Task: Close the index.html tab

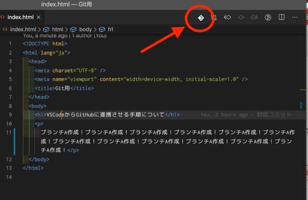Action: point(39,17)
